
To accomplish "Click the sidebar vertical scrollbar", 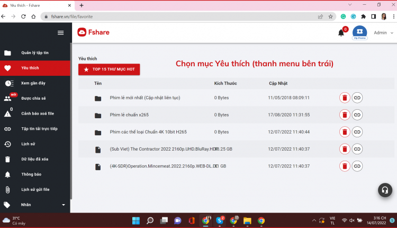I will [71, 121].
